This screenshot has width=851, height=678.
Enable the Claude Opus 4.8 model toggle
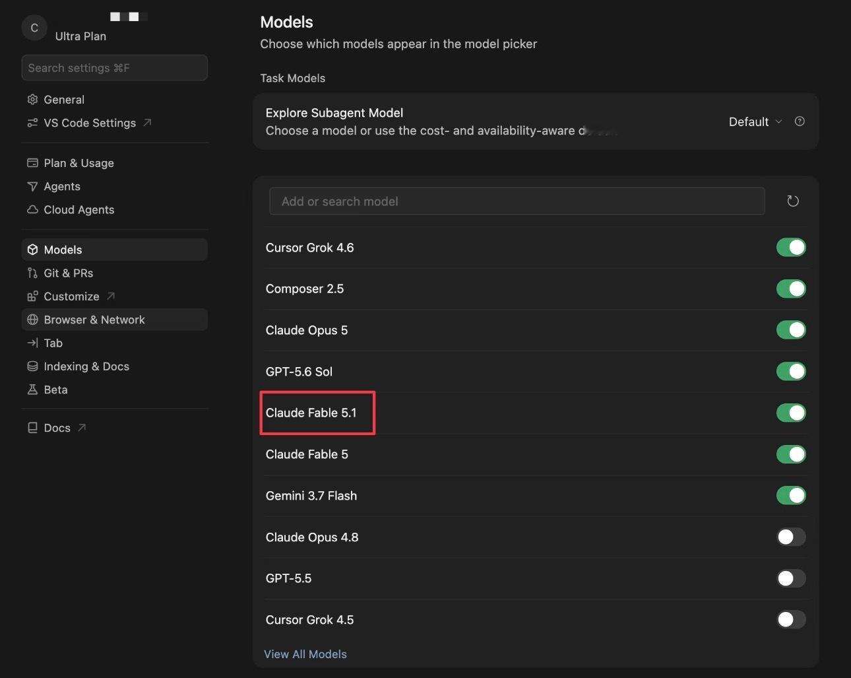pos(791,537)
